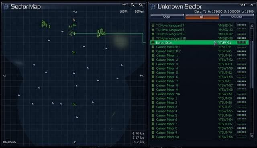Select the All filter tab
Viewport: 257px width, 148px height.
[202, 17]
